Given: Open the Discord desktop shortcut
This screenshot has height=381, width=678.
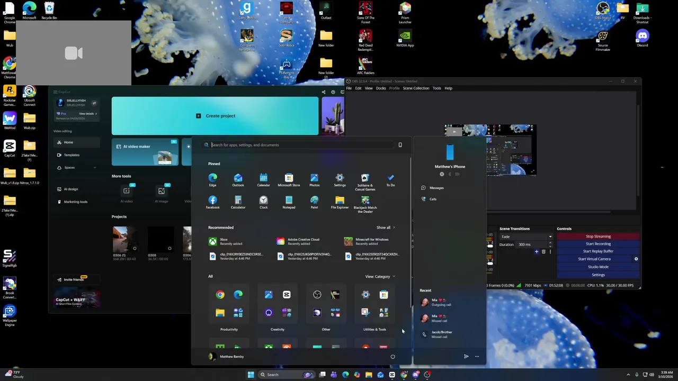Looking at the screenshot, I should (643, 38).
